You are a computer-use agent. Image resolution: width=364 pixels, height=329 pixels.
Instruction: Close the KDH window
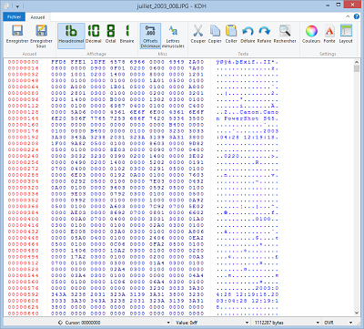point(353,5)
